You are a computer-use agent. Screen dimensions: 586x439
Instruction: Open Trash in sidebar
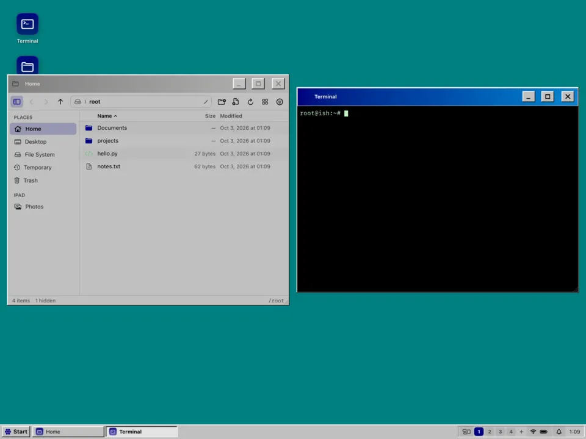pyautogui.click(x=43, y=180)
